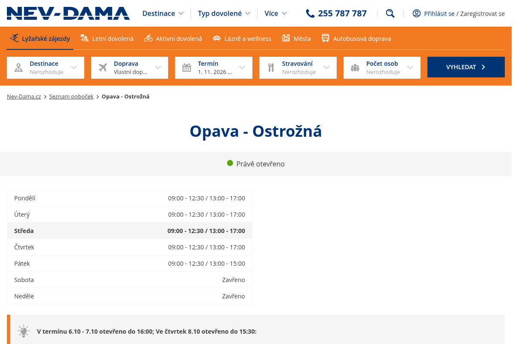Open the Termín date dropdown

click(x=214, y=68)
